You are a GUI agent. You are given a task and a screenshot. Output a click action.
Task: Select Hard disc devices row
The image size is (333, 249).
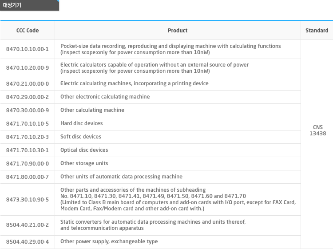tap(151, 123)
